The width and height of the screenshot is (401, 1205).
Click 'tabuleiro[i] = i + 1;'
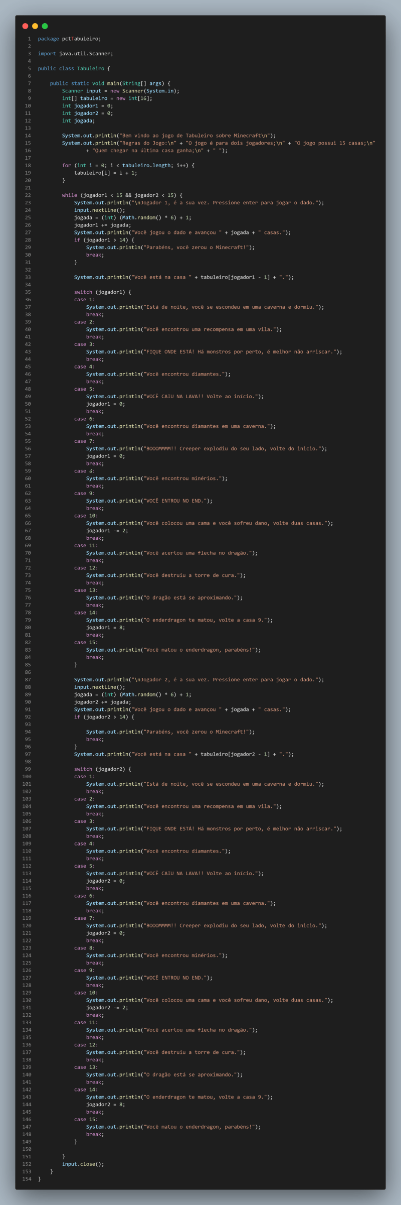106,173
